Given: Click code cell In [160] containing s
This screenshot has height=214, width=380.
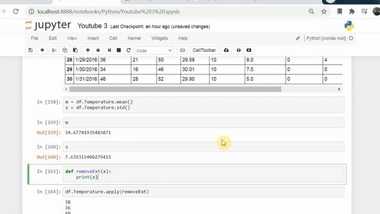Looking at the screenshot, I should click(x=203, y=147).
